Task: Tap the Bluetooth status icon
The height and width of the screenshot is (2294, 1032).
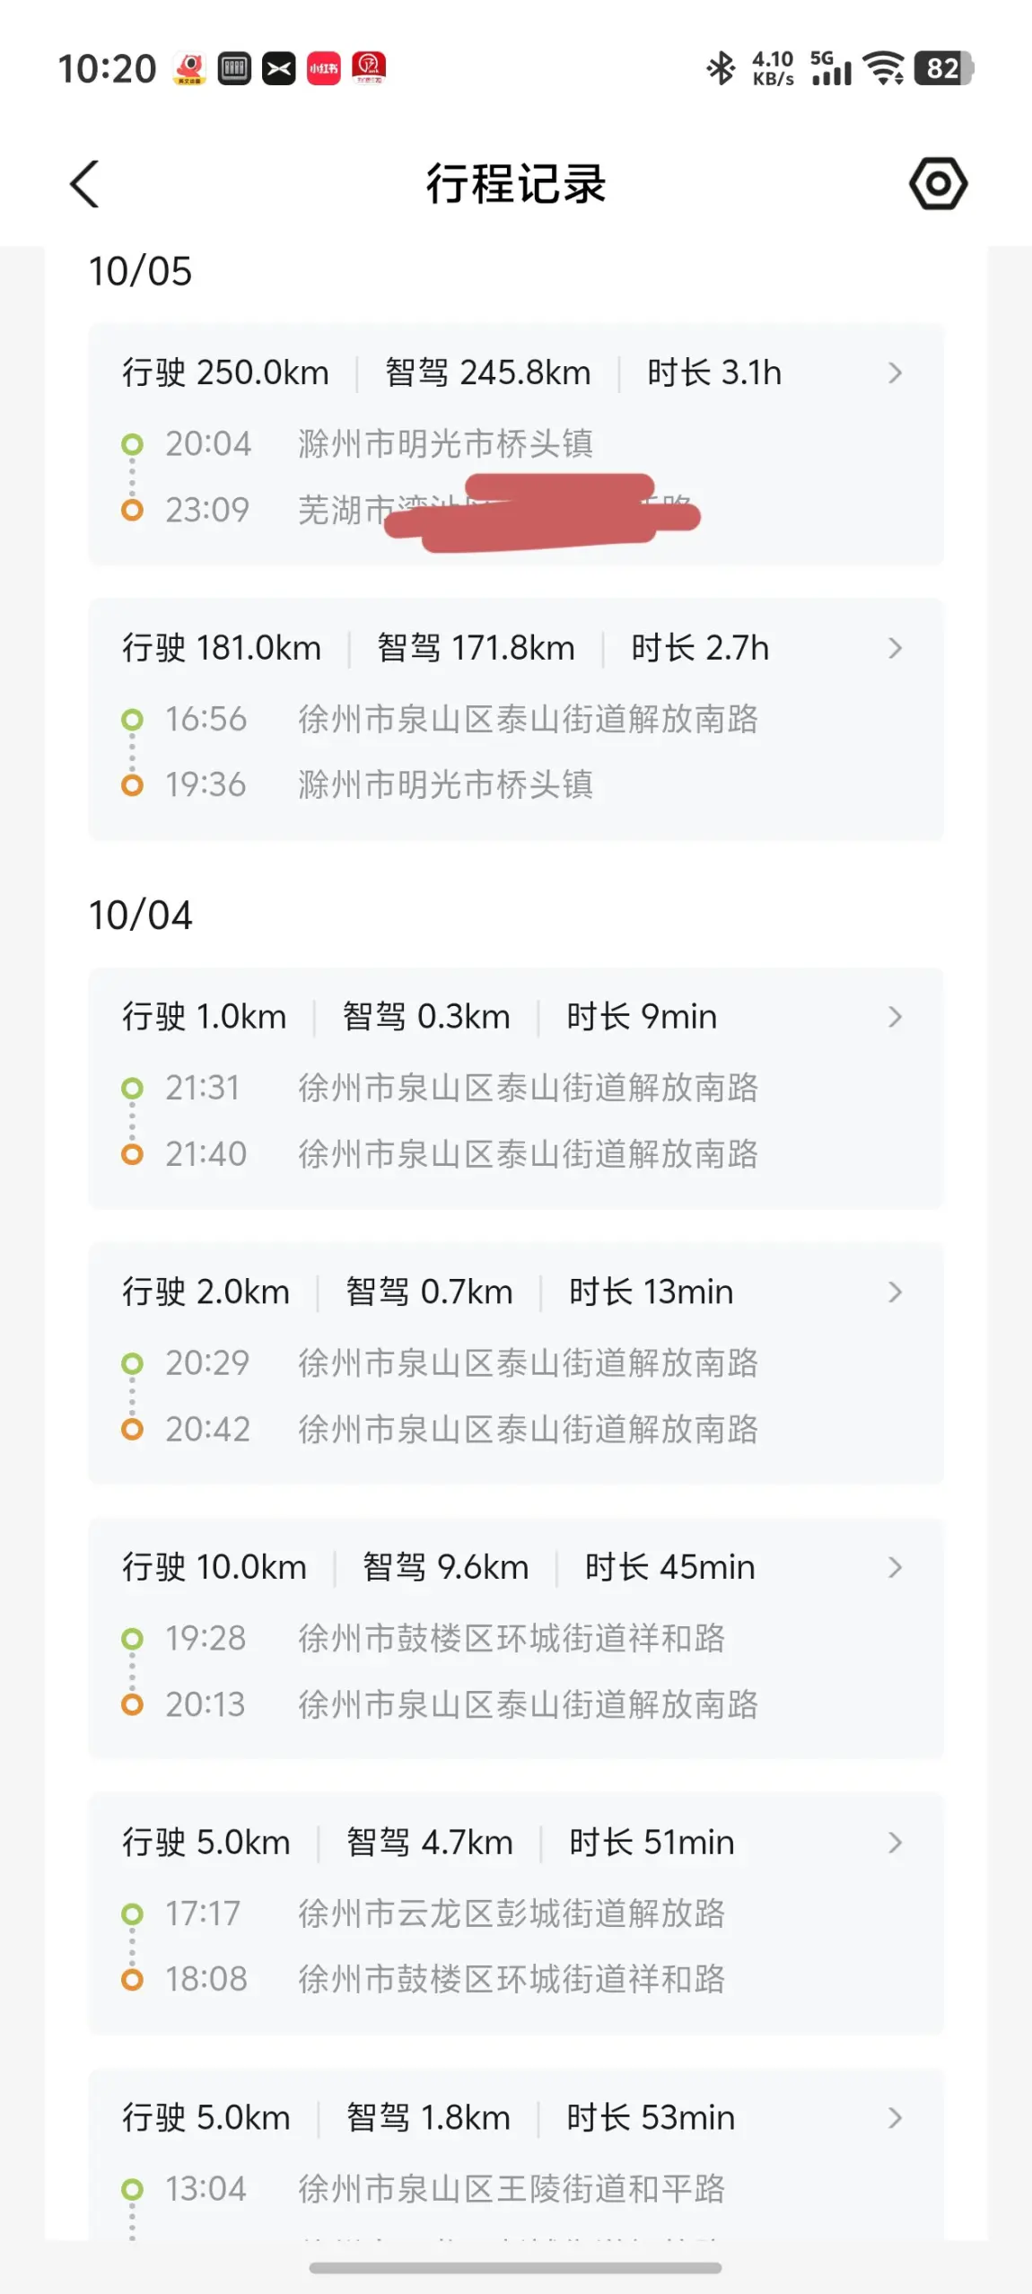Action: 721,68
